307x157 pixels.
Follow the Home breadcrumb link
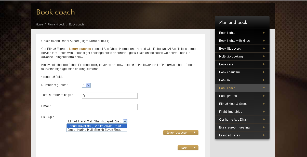point(39,24)
